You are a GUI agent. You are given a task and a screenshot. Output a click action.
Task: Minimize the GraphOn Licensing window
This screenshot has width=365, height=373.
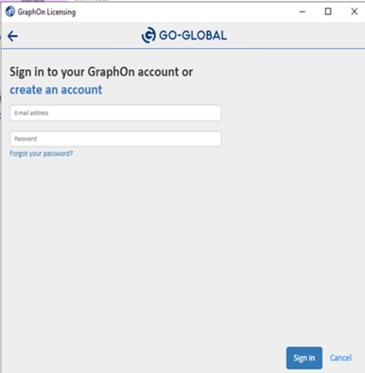pyautogui.click(x=302, y=12)
